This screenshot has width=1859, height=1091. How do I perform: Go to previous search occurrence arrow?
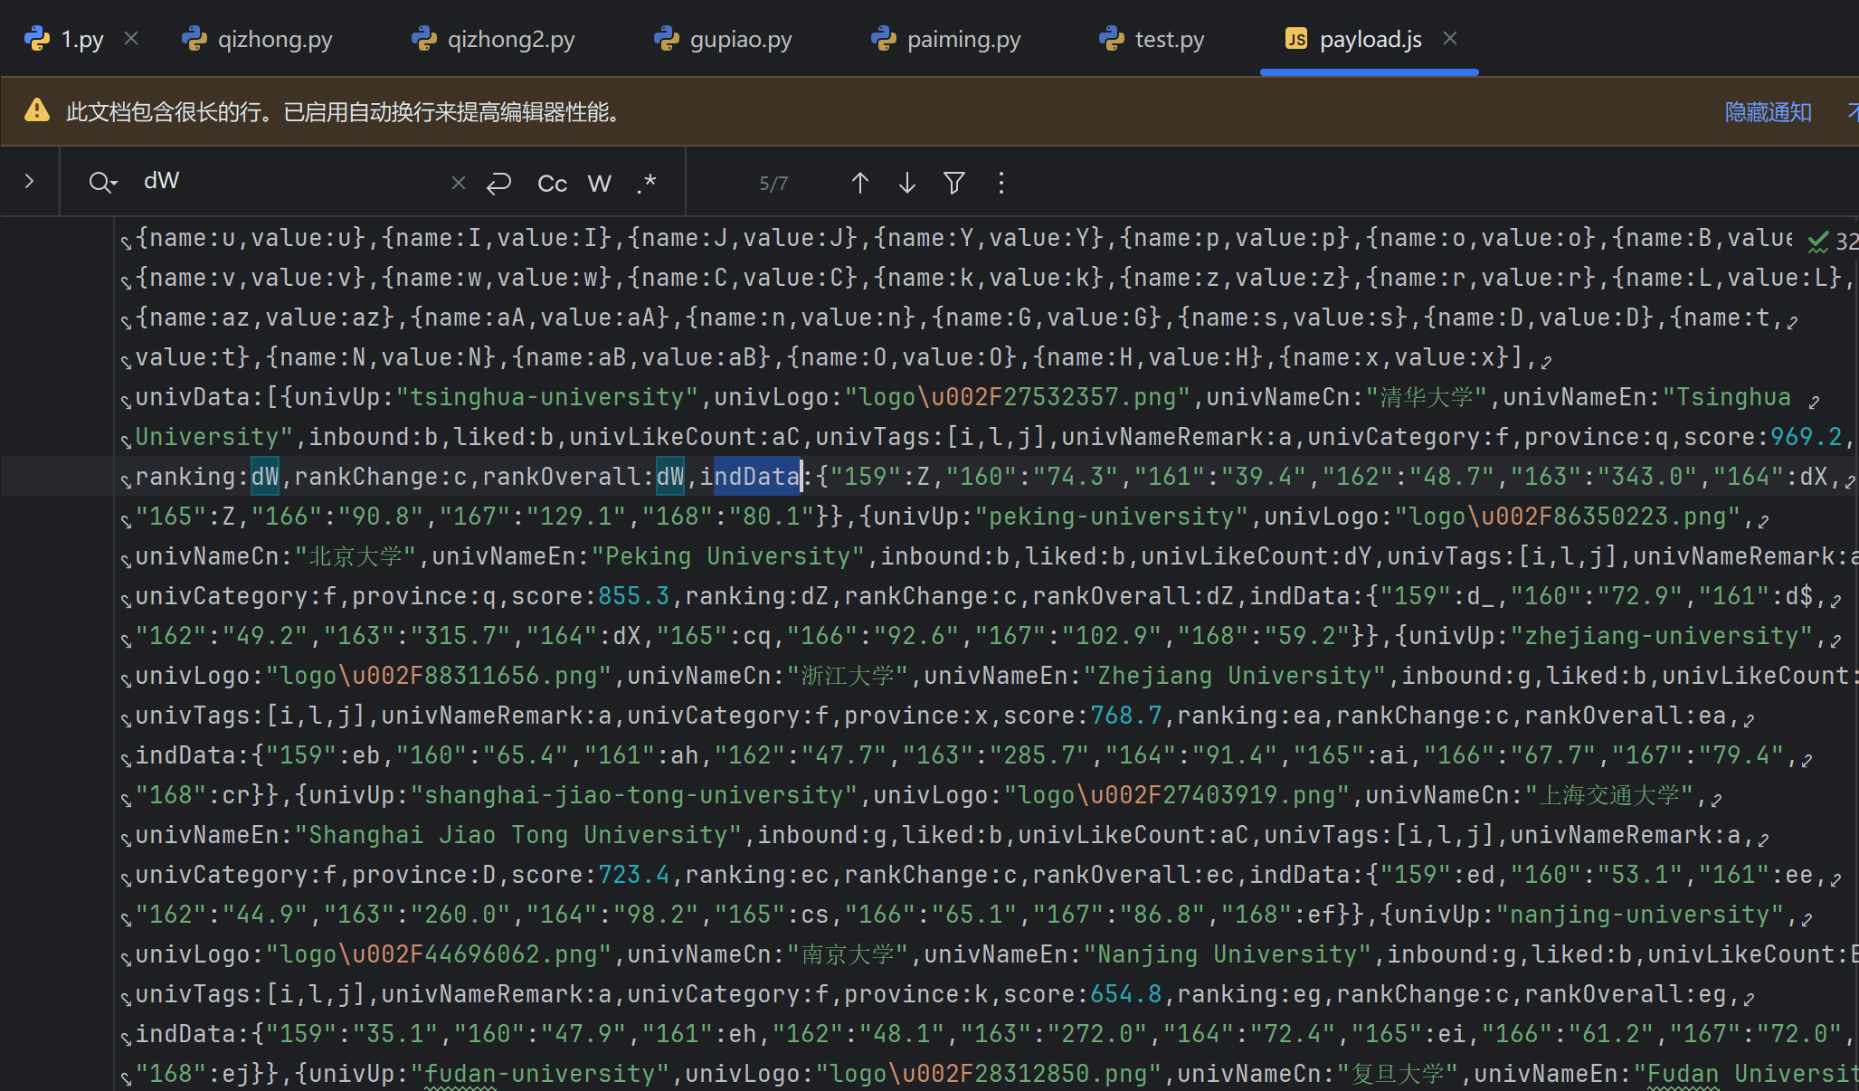tap(859, 183)
